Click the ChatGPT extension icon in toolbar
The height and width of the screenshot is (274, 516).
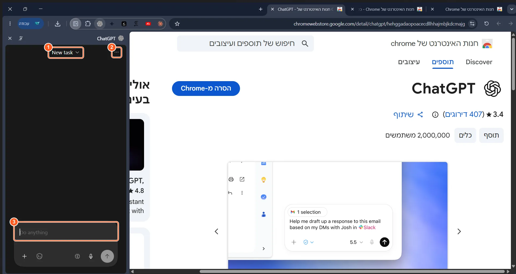click(100, 24)
